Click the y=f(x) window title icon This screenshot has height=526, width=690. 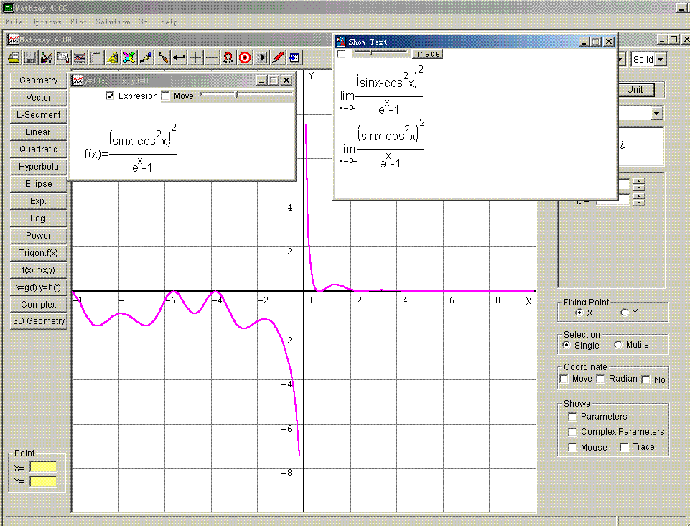(x=78, y=80)
